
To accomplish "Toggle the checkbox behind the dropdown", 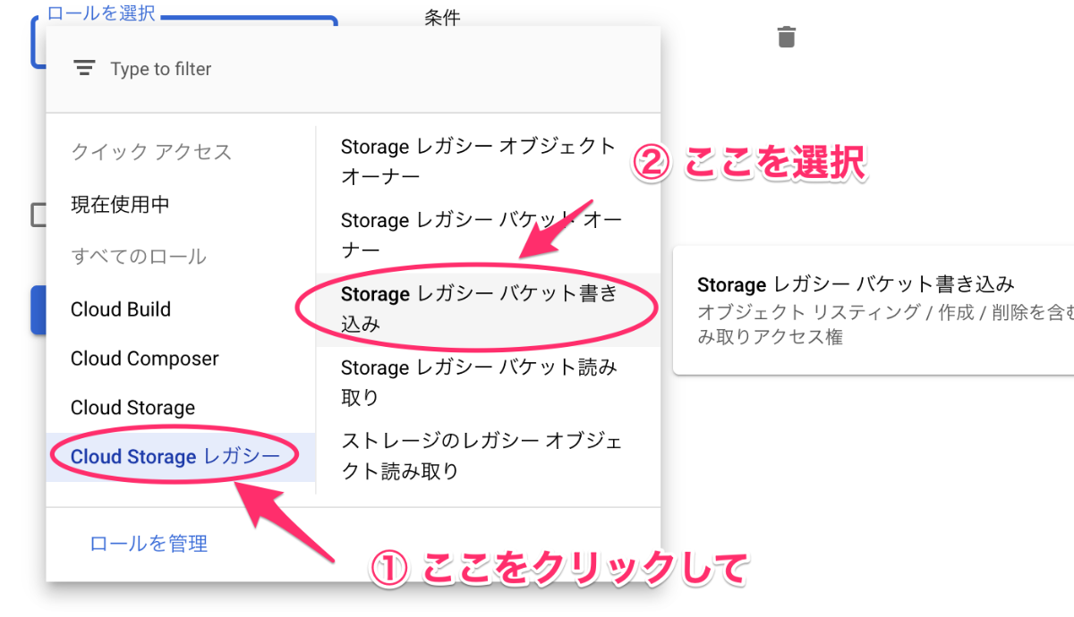I will tap(38, 215).
